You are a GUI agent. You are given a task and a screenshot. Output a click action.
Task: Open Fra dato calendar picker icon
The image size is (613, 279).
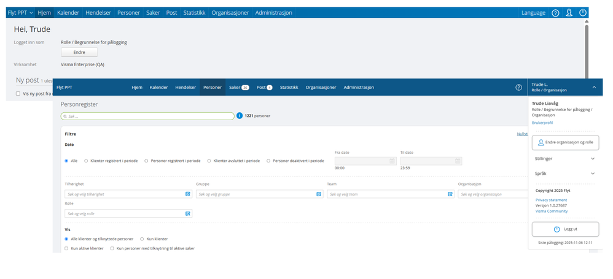click(392, 161)
